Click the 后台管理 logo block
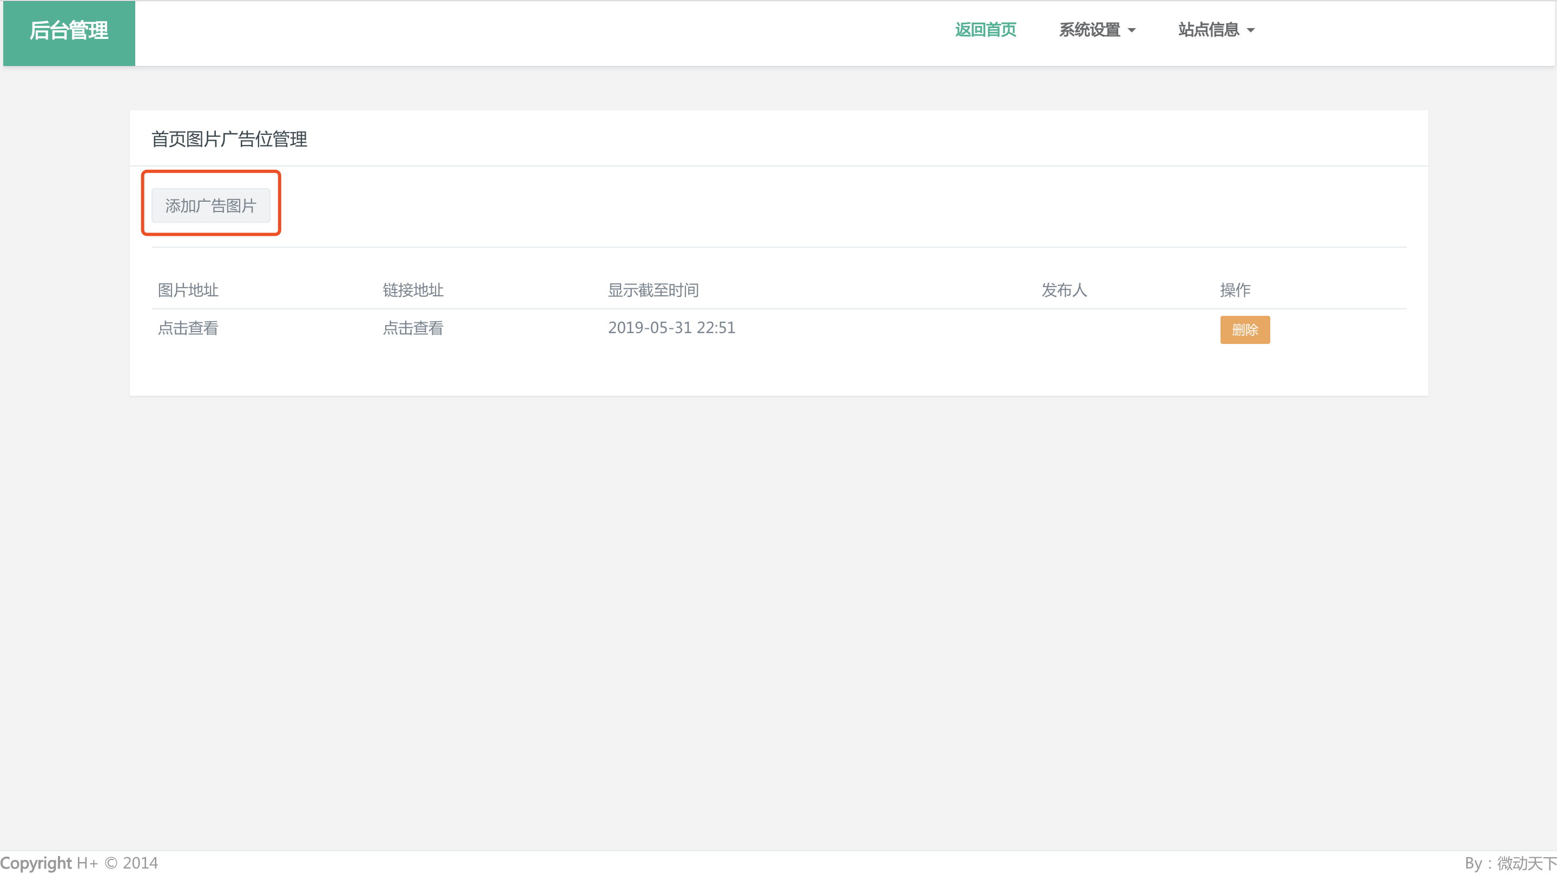1557x888 pixels. (x=69, y=33)
